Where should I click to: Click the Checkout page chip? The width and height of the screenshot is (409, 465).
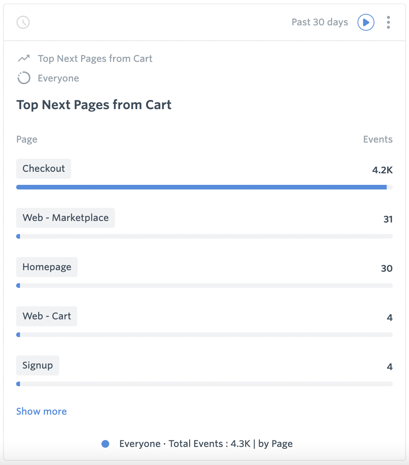coord(43,168)
